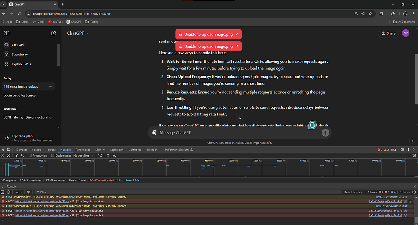Click the Share button
The height and width of the screenshot is (225, 418).
click(x=388, y=33)
